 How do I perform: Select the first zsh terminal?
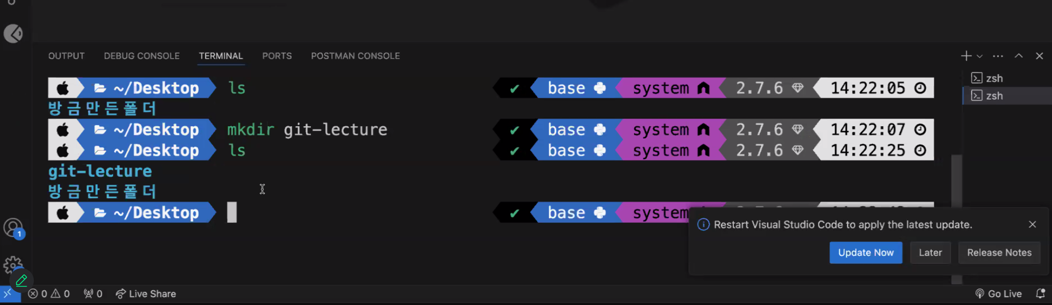pos(1006,78)
